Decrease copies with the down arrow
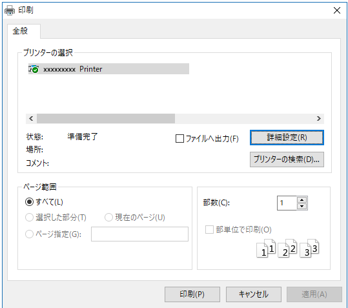The image size is (348, 308). pyautogui.click(x=302, y=207)
